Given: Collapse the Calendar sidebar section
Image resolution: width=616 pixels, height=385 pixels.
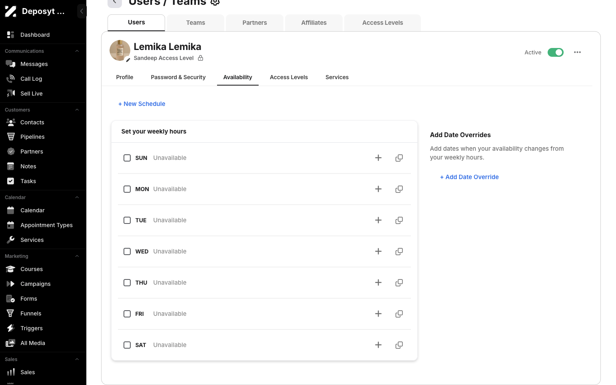Looking at the screenshot, I should coord(77,197).
